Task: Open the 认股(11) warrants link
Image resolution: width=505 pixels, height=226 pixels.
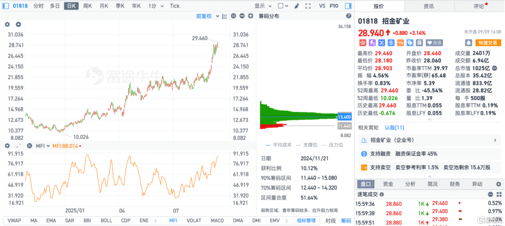Action: click(x=394, y=128)
